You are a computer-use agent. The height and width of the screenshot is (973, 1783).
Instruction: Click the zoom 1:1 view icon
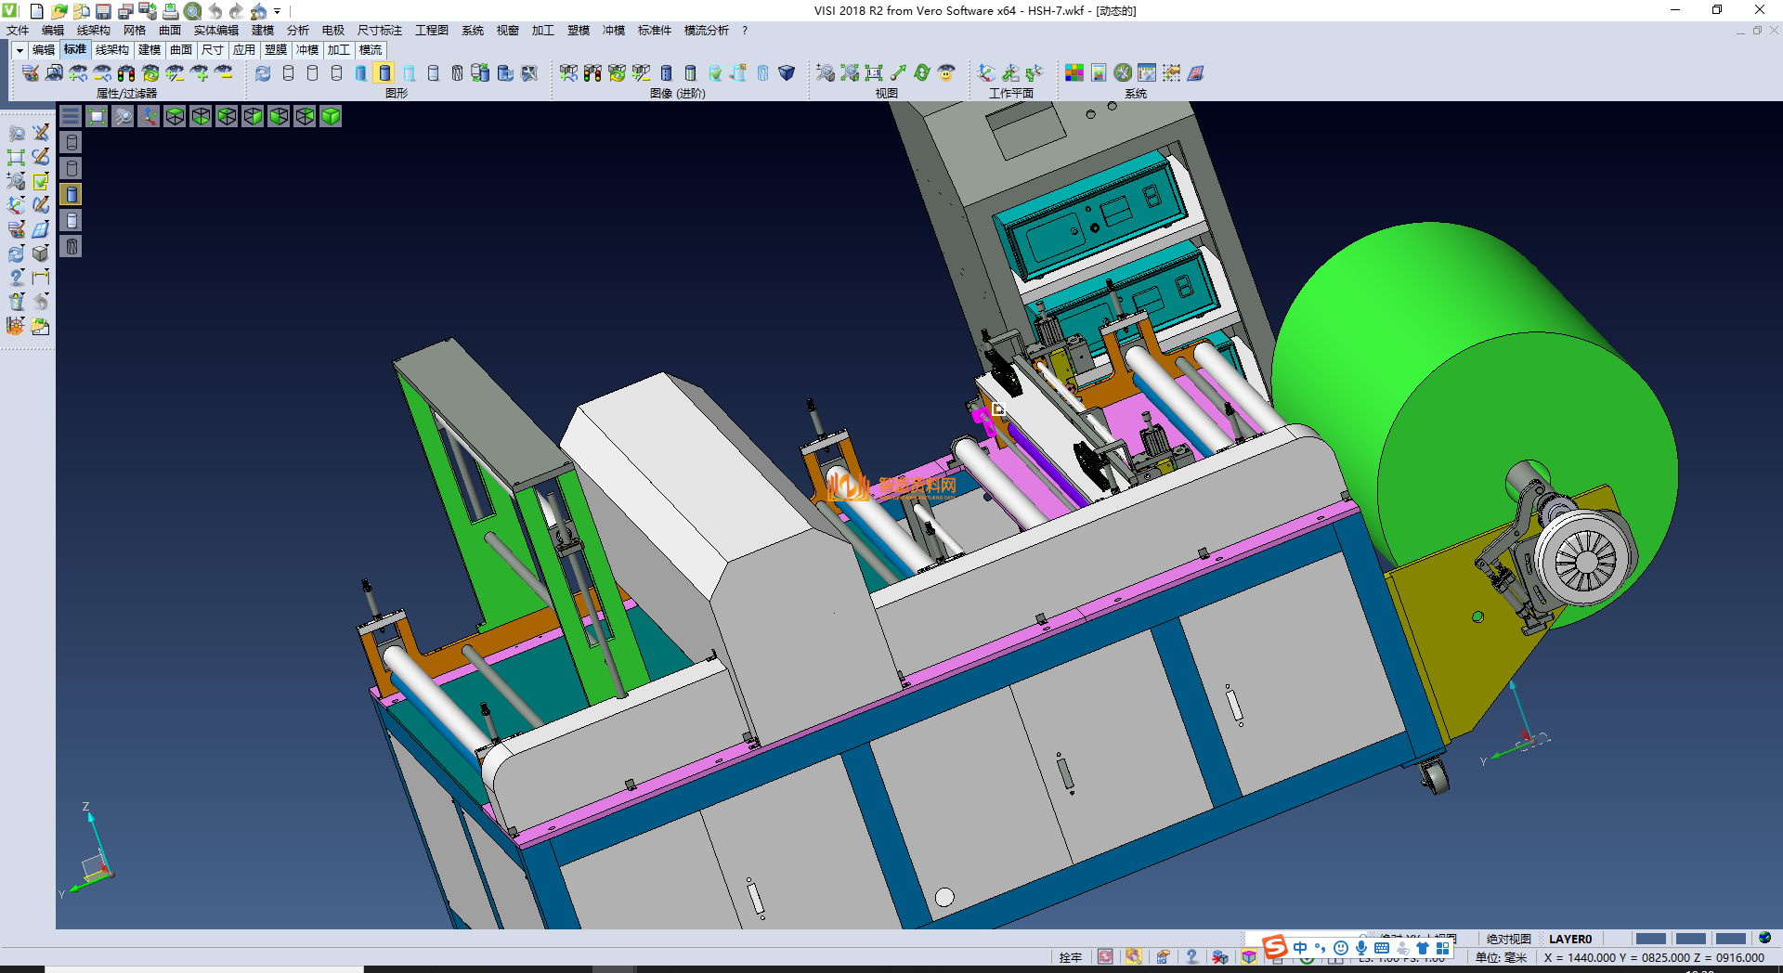pyautogui.click(x=874, y=72)
